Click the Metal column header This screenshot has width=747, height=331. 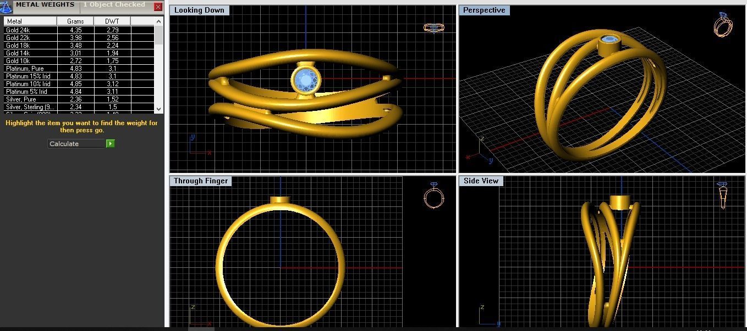tap(30, 21)
